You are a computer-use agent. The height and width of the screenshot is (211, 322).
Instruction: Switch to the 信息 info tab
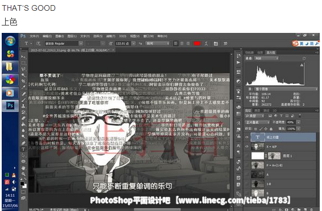coord(260,53)
